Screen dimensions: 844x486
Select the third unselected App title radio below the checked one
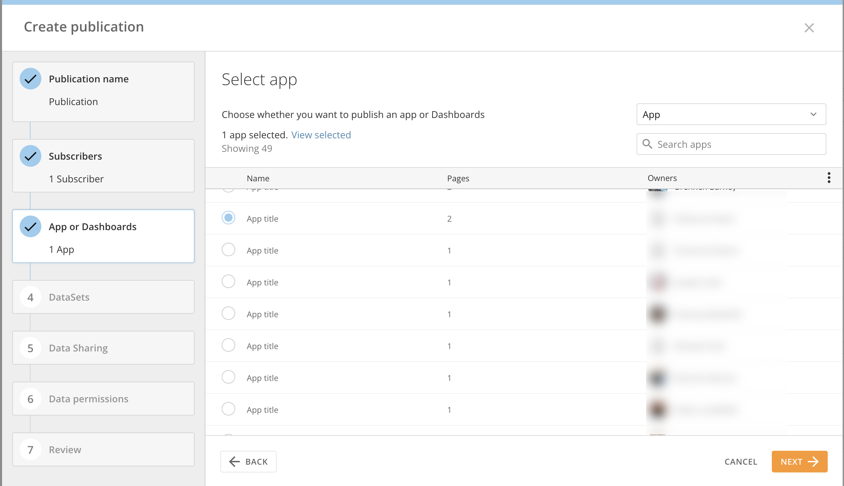tap(228, 313)
